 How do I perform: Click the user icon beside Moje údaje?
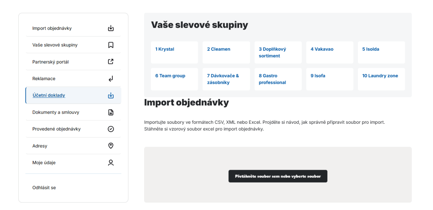coord(111,163)
